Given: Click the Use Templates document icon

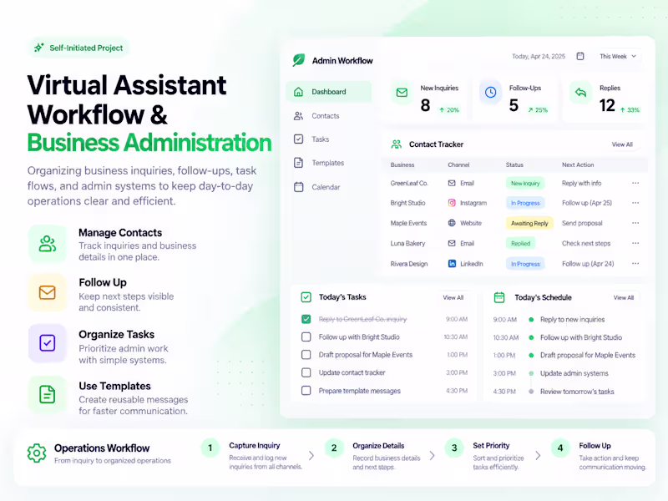Looking at the screenshot, I should point(48,394).
